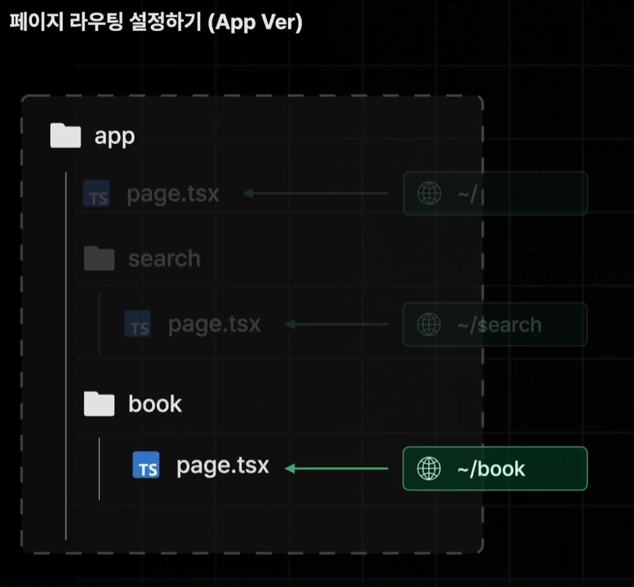Screen dimensions: 634x587
Task: Click the app folder icon
Action: pyautogui.click(x=66, y=135)
